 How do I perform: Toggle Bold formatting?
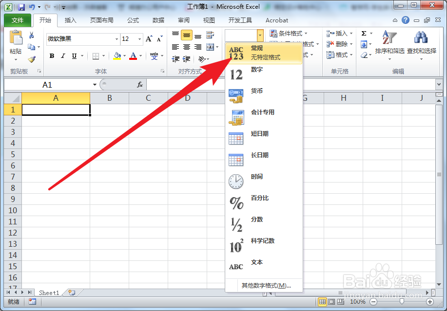point(52,56)
